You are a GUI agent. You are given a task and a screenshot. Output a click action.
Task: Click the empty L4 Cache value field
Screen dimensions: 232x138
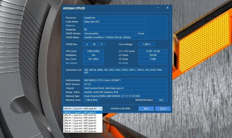click(153, 63)
